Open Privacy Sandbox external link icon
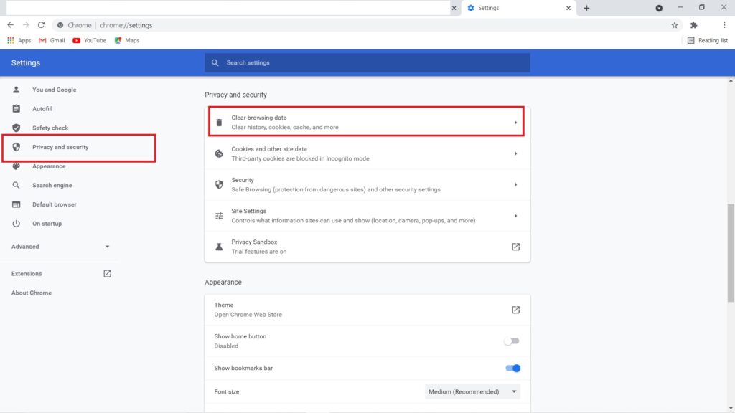735x413 pixels. coord(515,247)
